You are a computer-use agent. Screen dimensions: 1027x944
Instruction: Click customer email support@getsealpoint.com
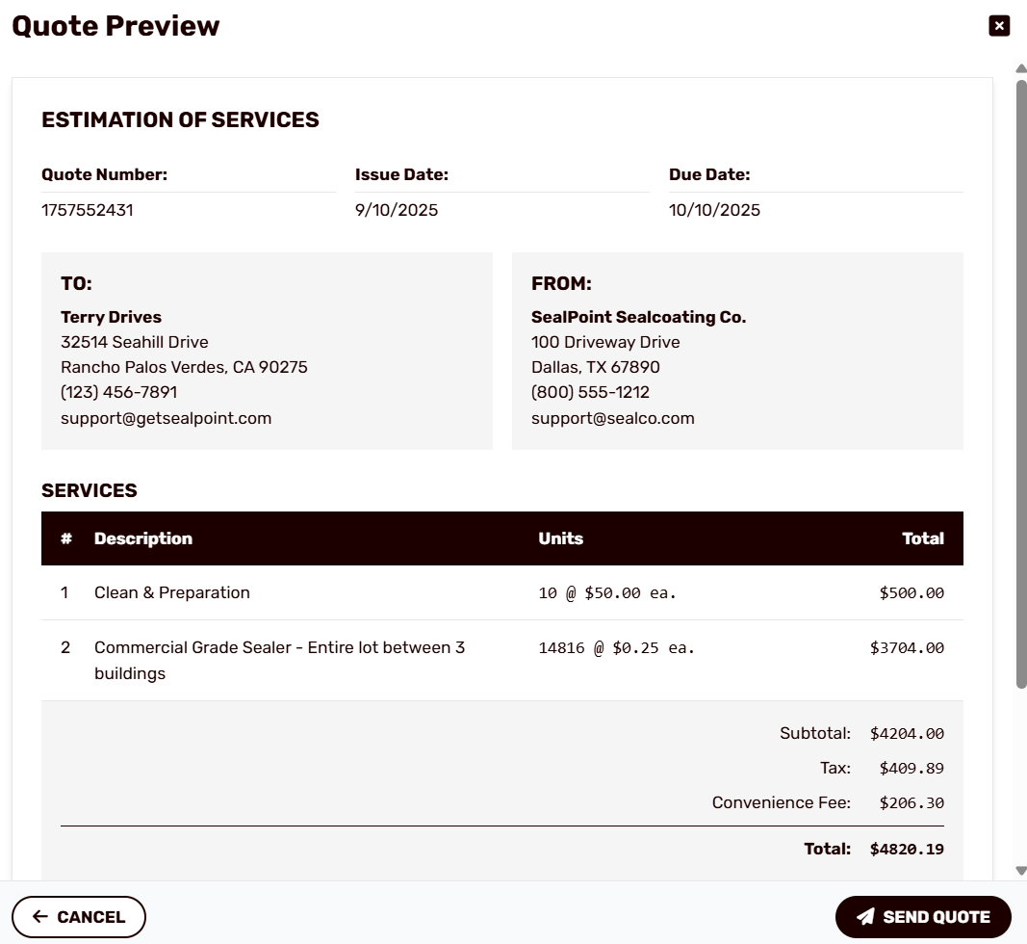[x=166, y=418]
